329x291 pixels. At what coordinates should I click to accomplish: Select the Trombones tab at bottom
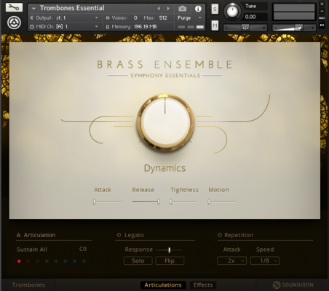(x=28, y=285)
